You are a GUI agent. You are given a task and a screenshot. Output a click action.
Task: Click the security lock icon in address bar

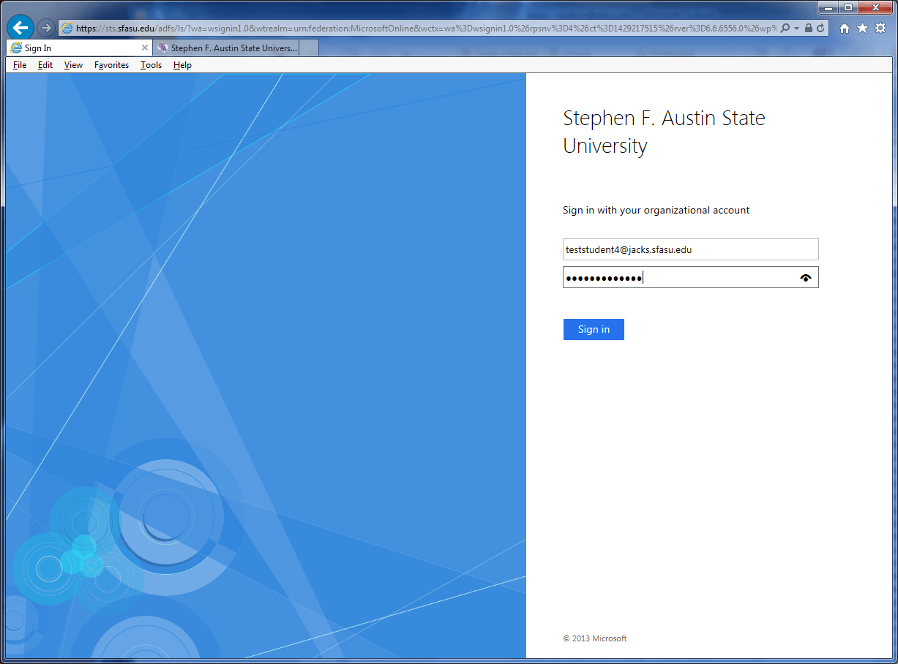pyautogui.click(x=808, y=28)
